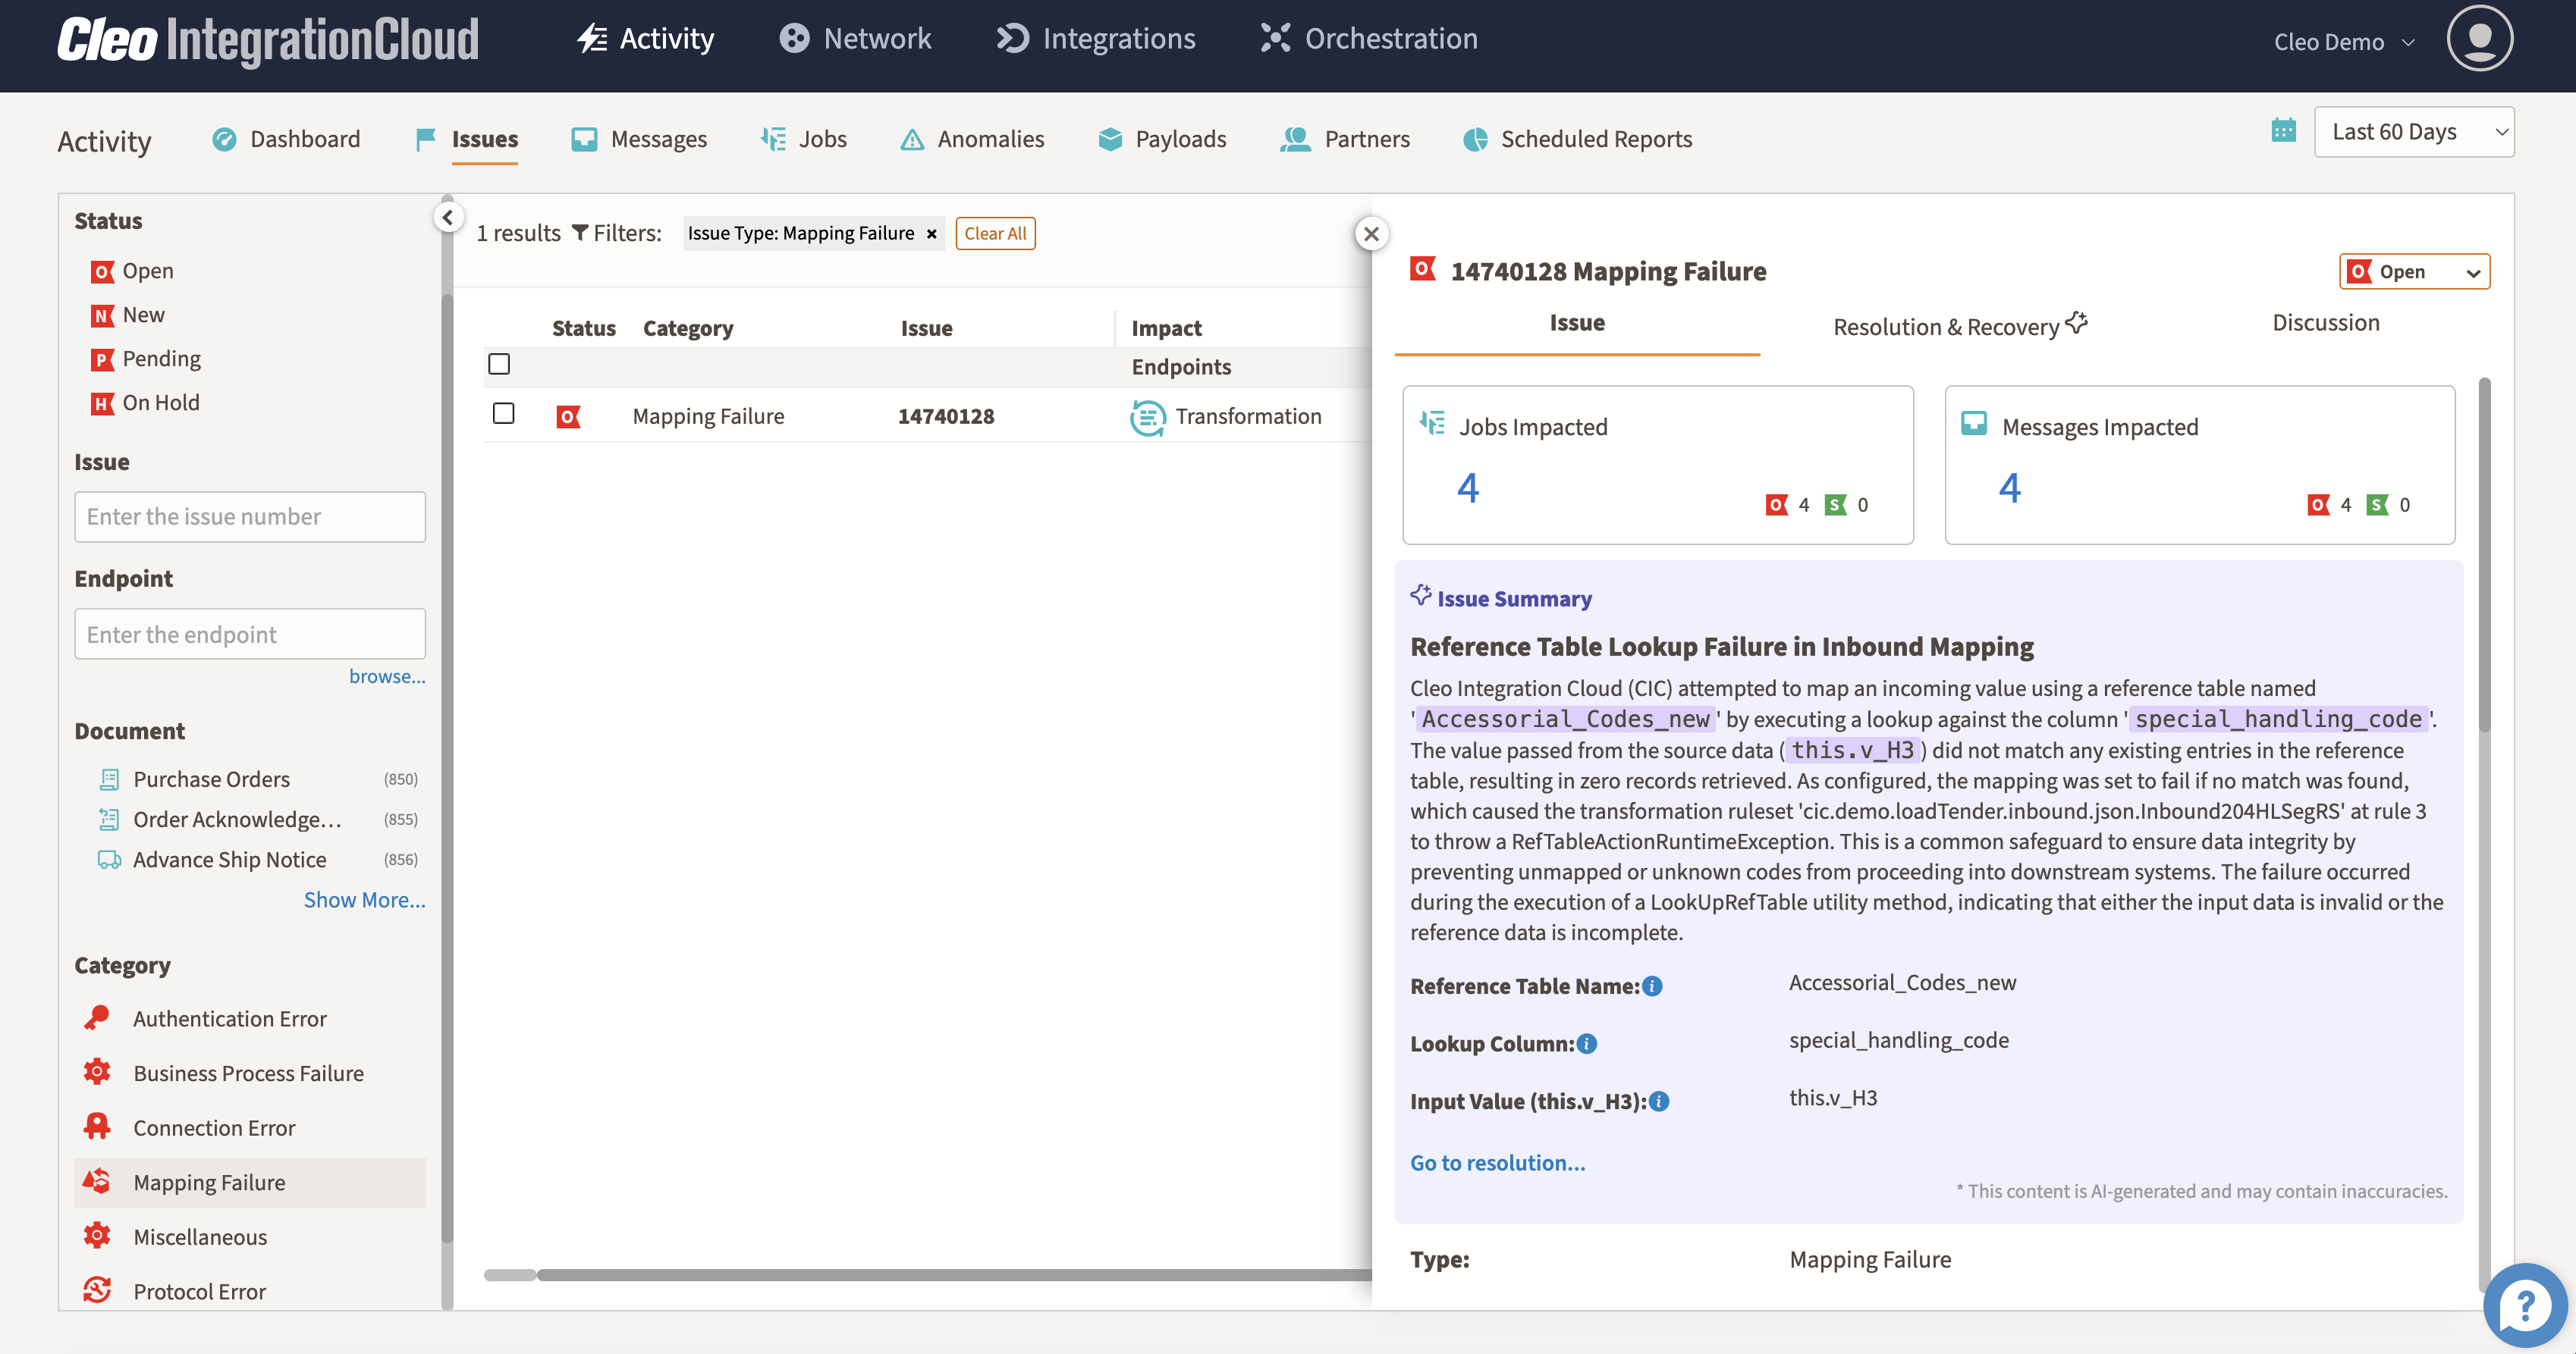Viewport: 2576px width, 1354px height.
Task: Click solved count icon in Messages Impacted
Action: pyautogui.click(x=2377, y=505)
